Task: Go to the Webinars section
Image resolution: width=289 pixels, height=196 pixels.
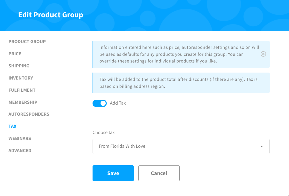Action: click(20, 138)
